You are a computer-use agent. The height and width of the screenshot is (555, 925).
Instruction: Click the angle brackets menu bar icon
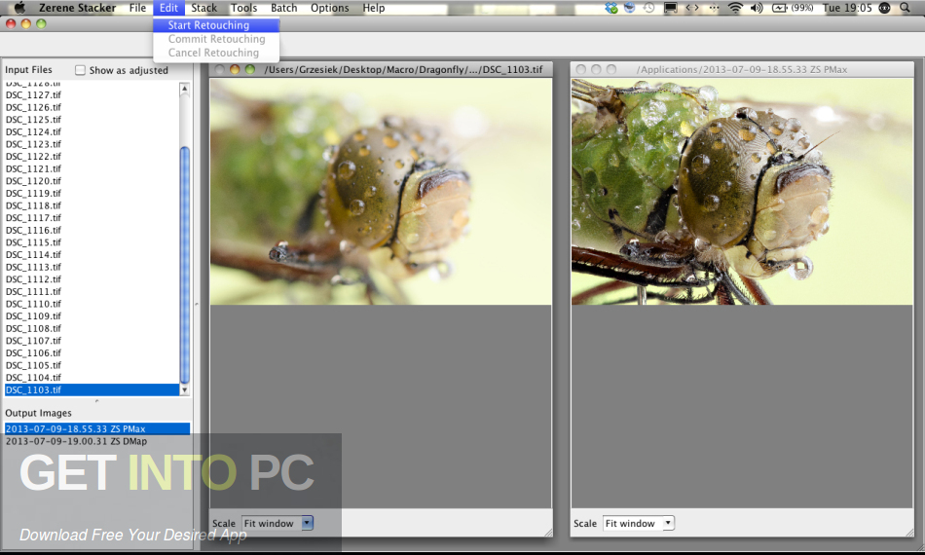coord(692,8)
